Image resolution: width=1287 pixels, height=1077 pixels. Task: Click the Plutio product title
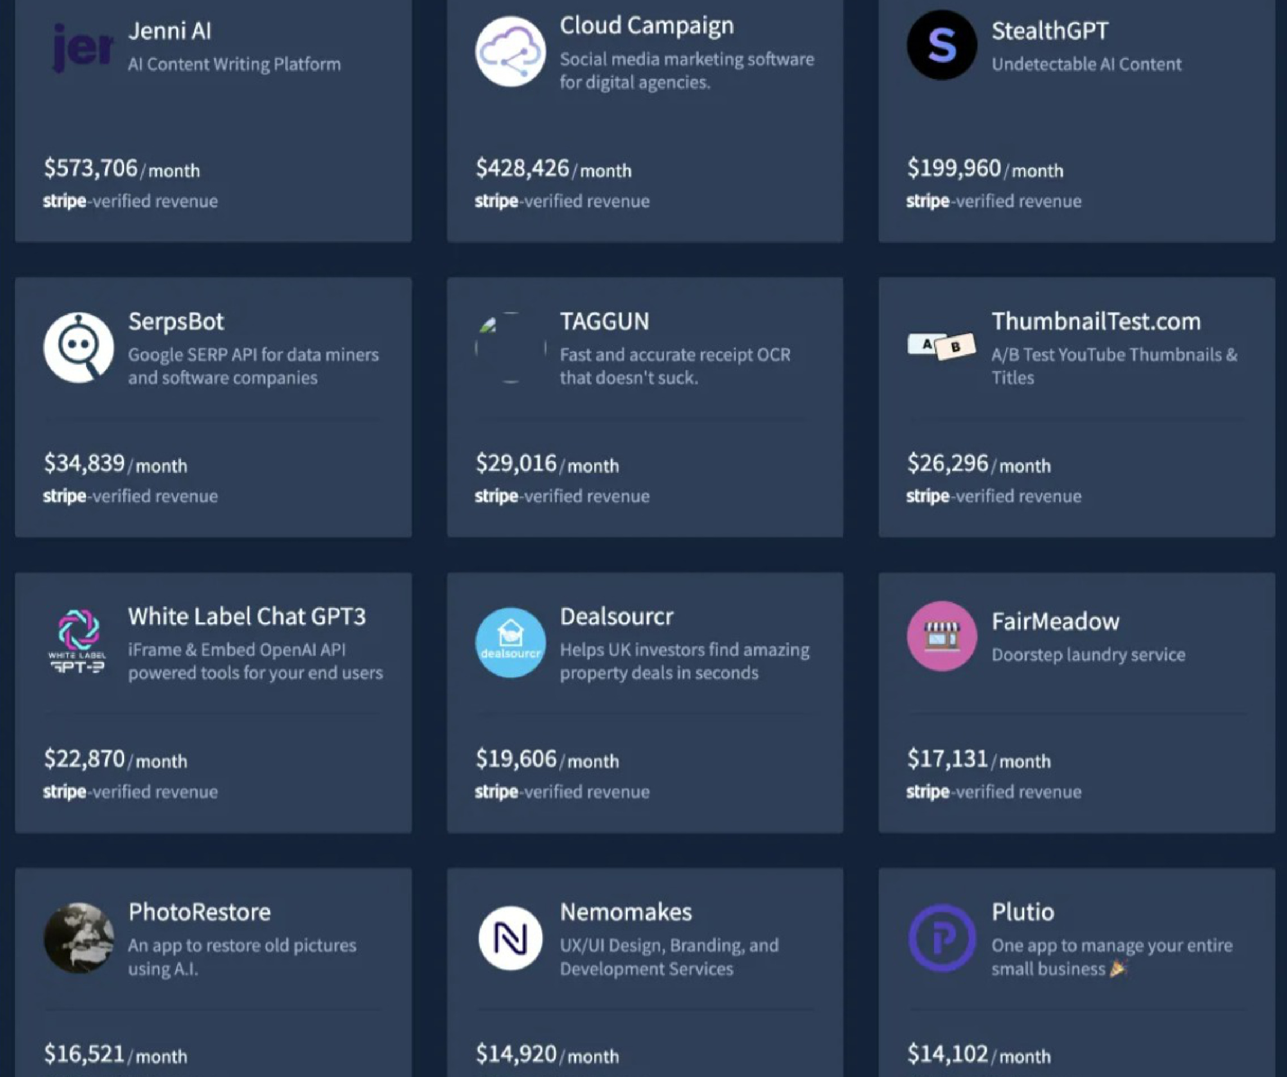(1022, 912)
